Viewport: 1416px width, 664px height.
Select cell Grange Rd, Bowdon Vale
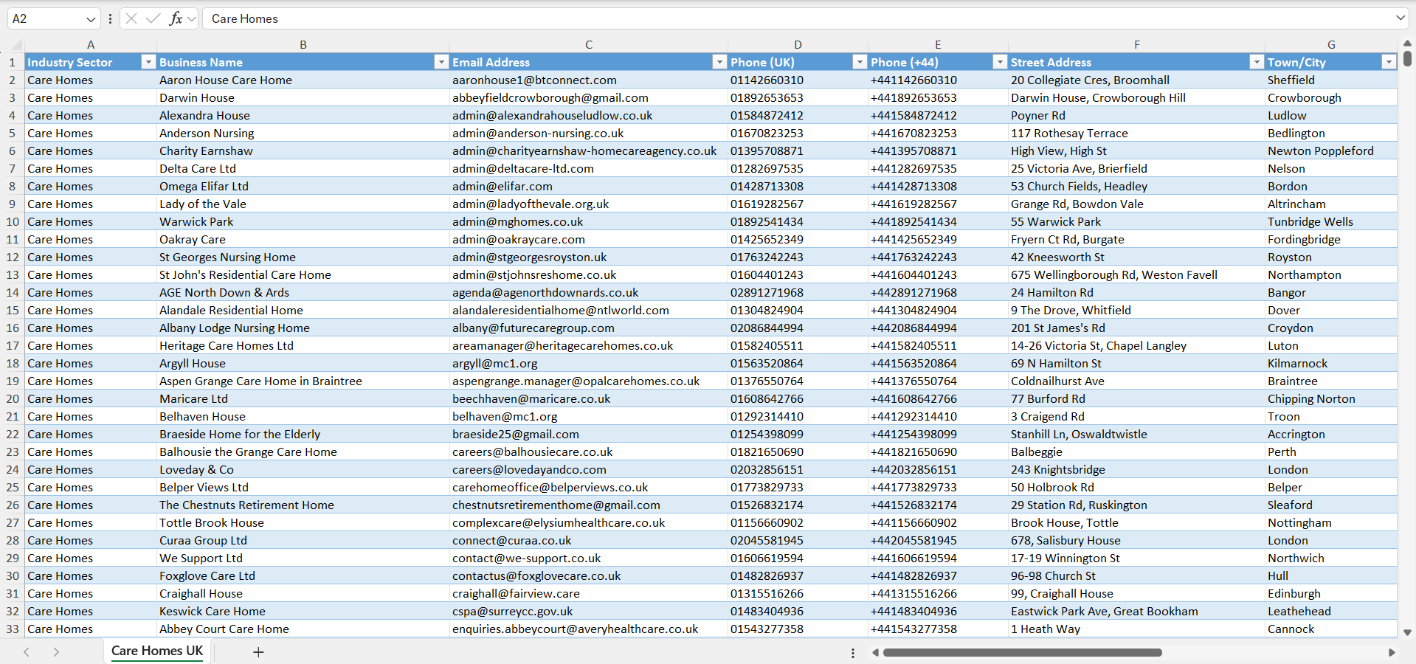pyautogui.click(x=1137, y=204)
